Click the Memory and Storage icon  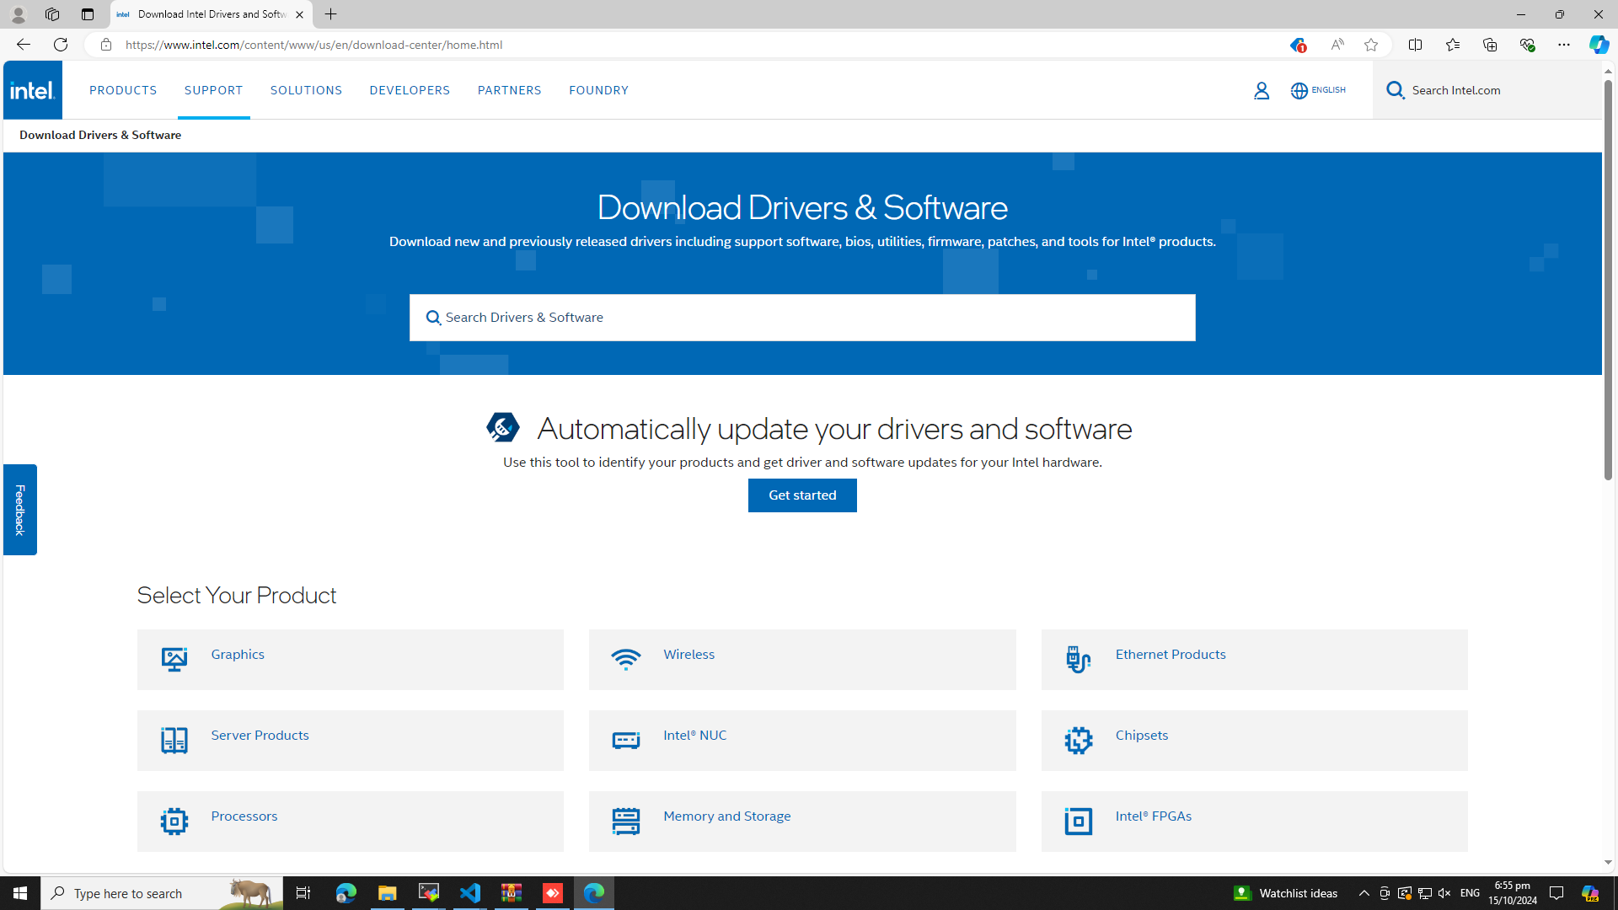coord(626,821)
